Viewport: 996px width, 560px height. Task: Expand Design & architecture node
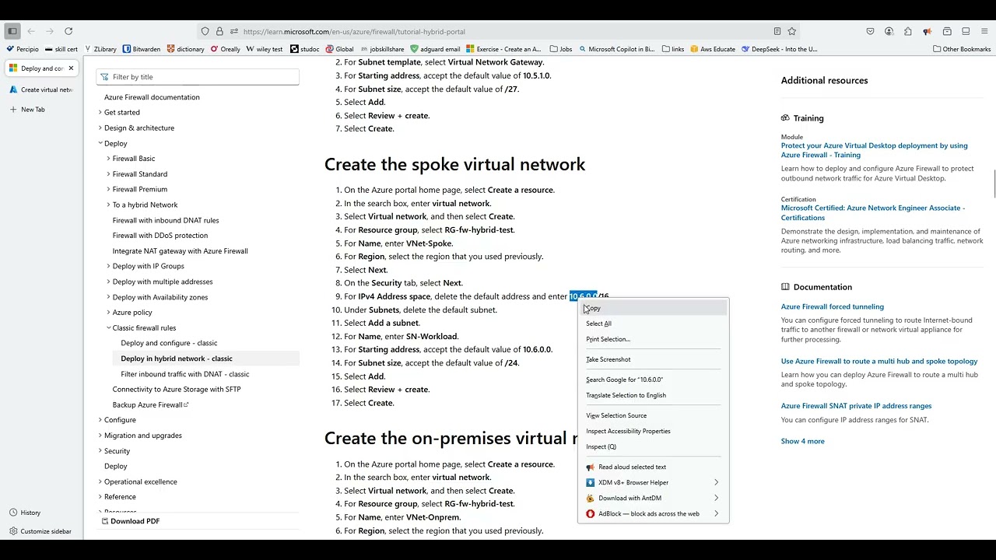click(100, 128)
